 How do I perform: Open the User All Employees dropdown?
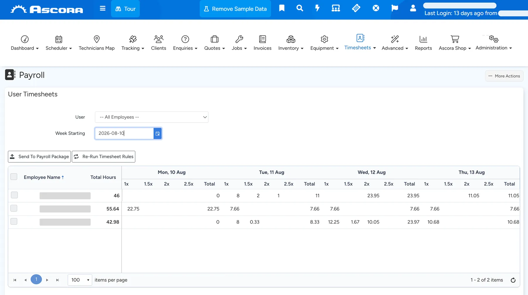coord(152,117)
